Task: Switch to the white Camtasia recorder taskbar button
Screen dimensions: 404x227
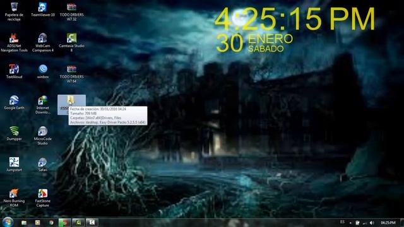Action: click(92, 223)
